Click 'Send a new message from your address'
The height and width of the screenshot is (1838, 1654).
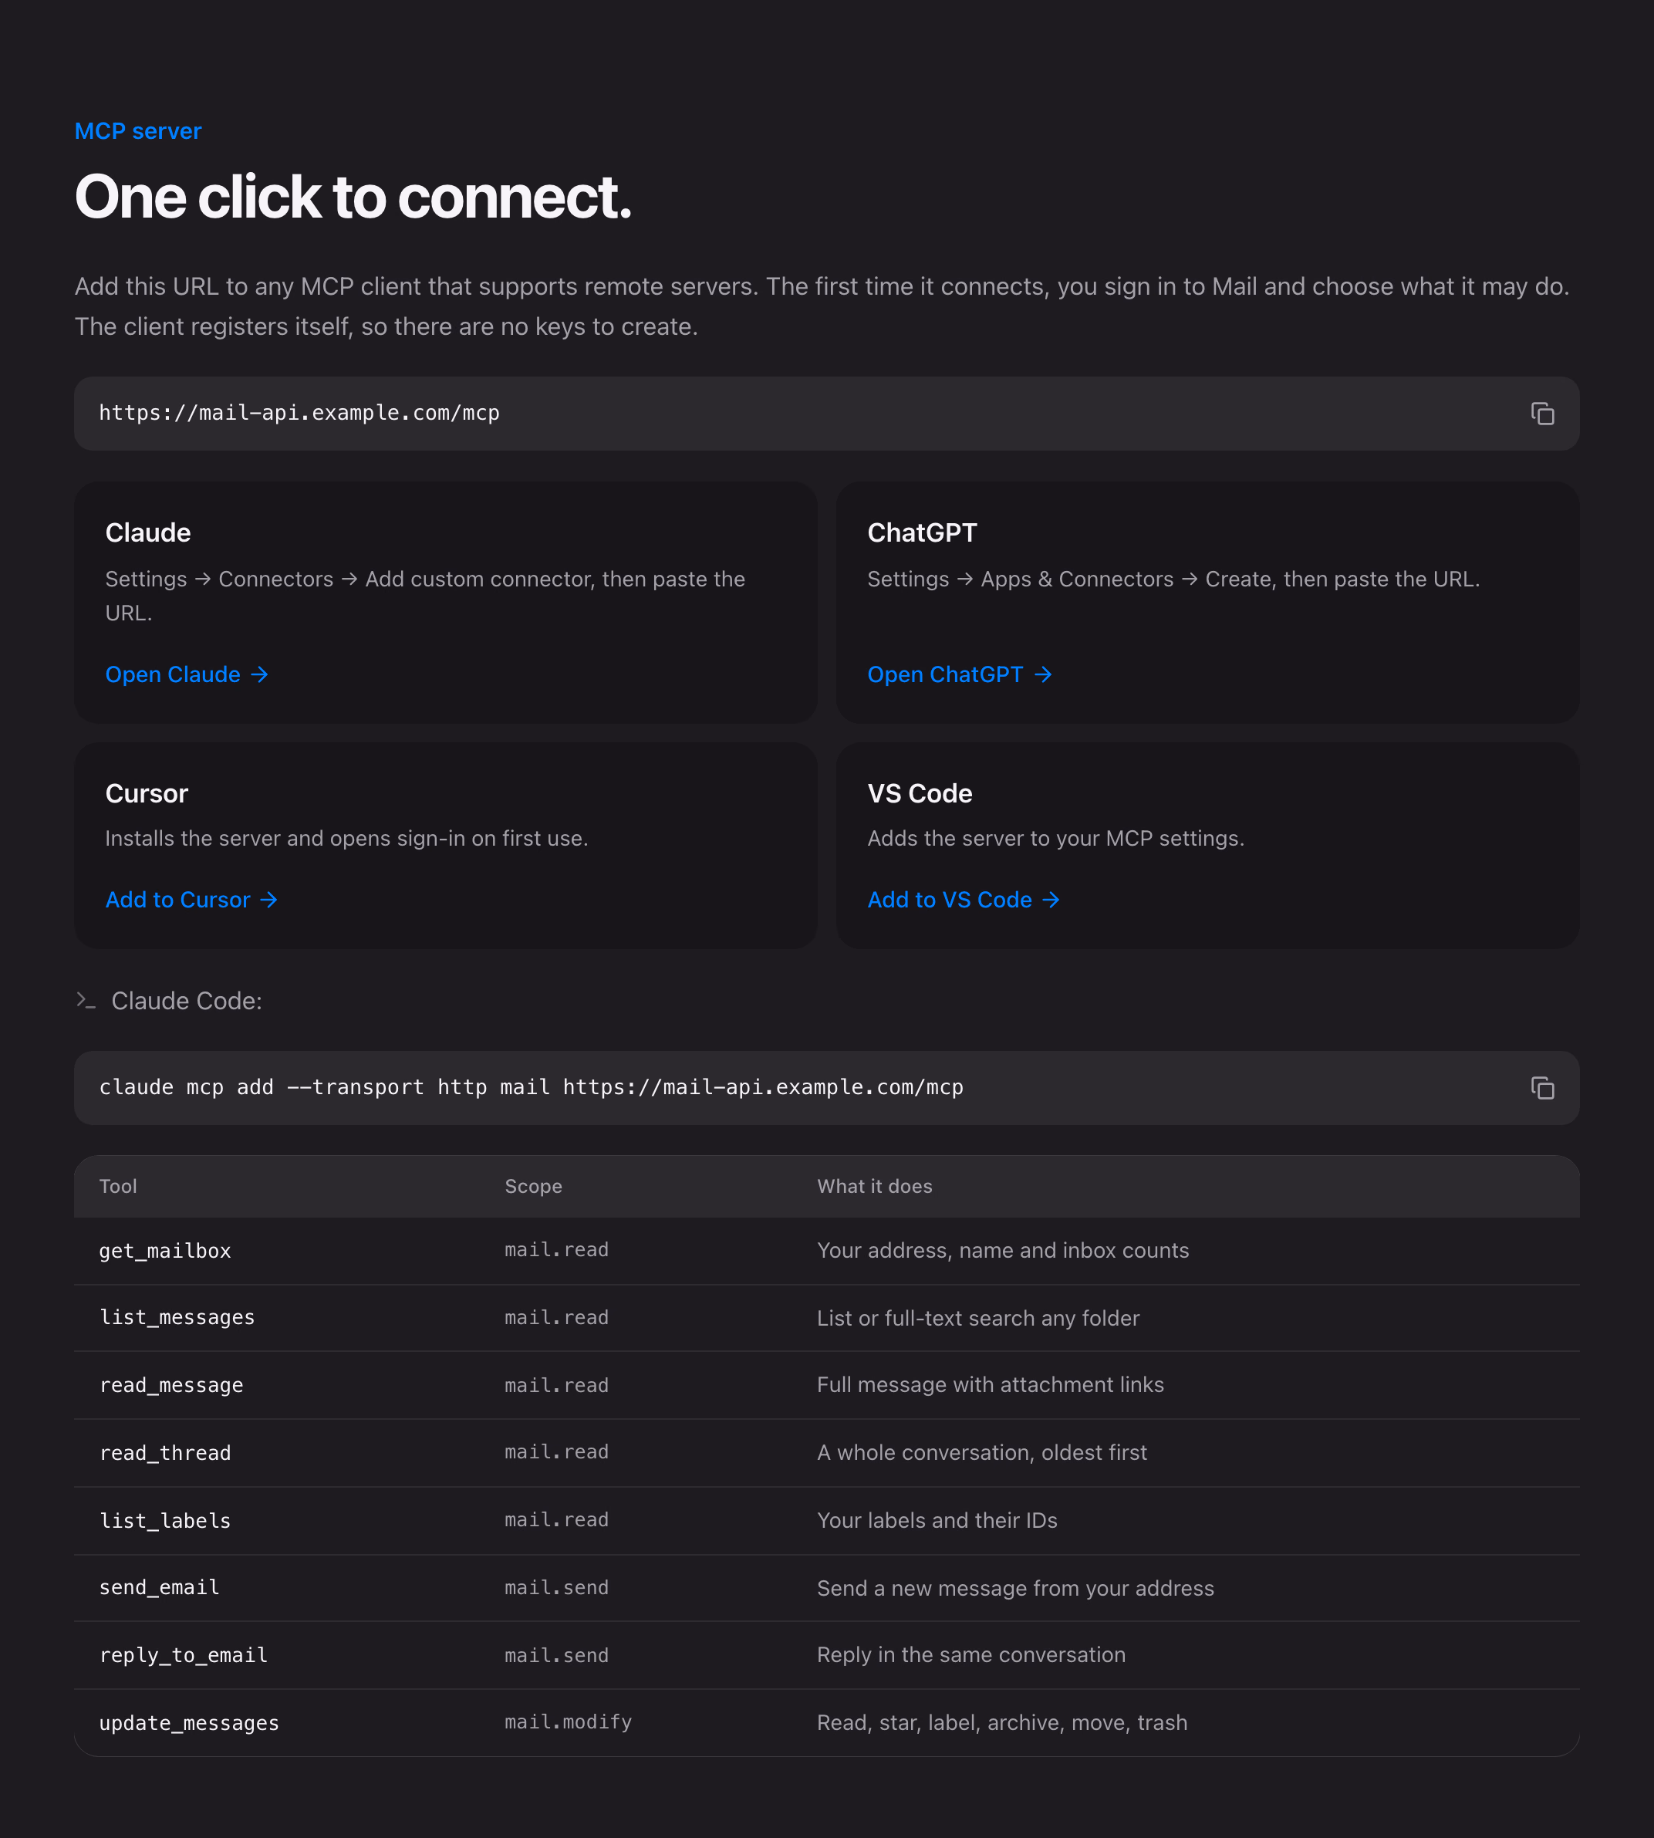[1015, 1588]
